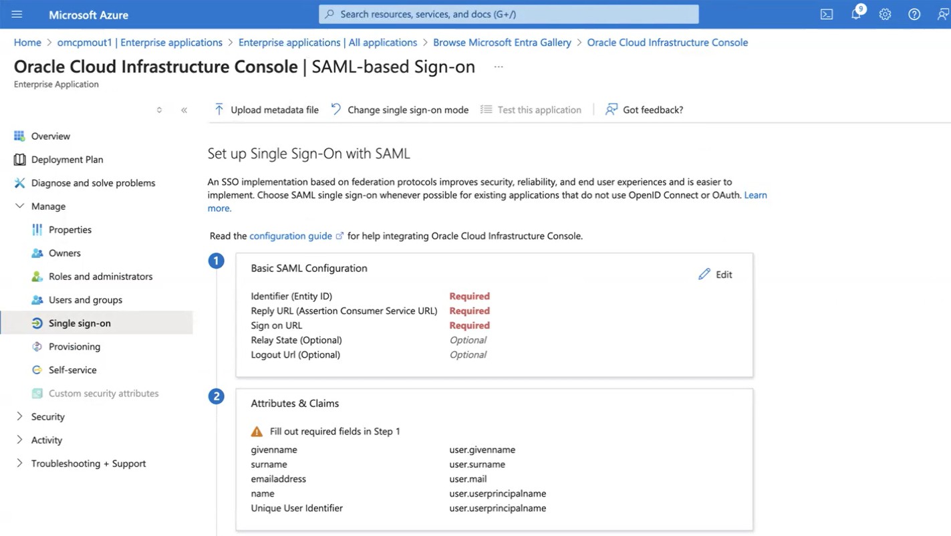The image size is (951, 536).
Task: Click the Upload metadata file toolbar icon
Action: click(x=219, y=109)
